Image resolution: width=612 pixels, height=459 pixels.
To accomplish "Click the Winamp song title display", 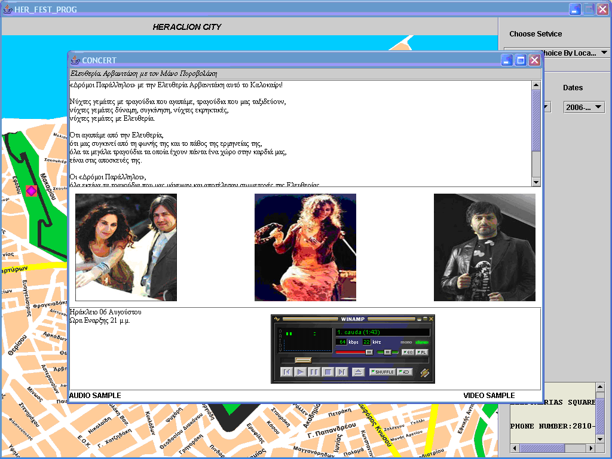I will pyautogui.click(x=383, y=332).
